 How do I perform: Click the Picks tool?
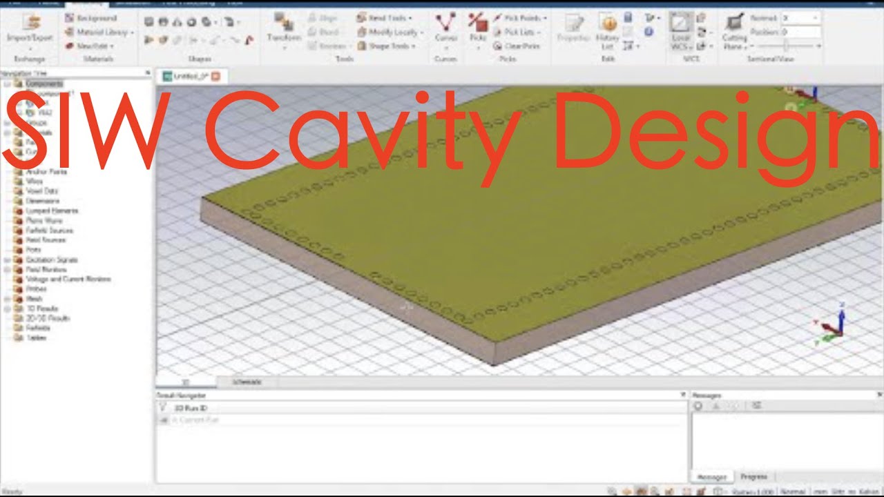pyautogui.click(x=478, y=31)
